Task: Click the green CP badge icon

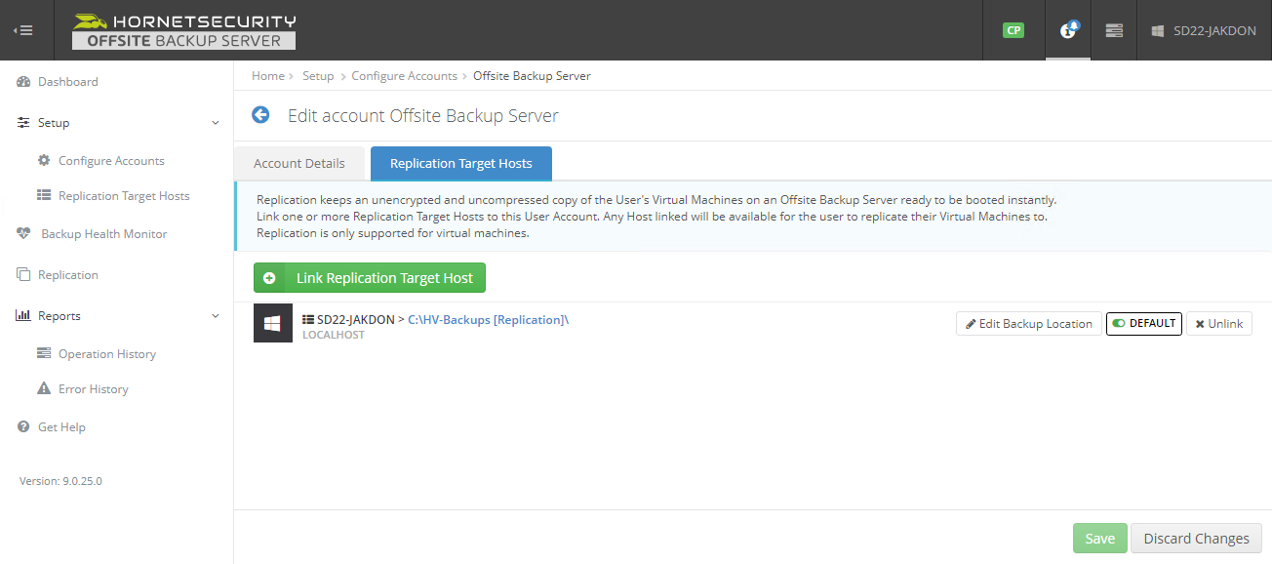Action: pyautogui.click(x=1014, y=30)
